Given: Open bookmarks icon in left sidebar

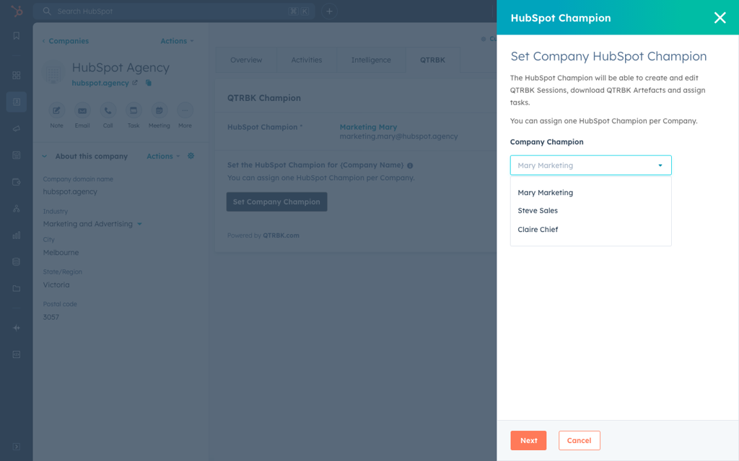Looking at the screenshot, I should [x=17, y=36].
